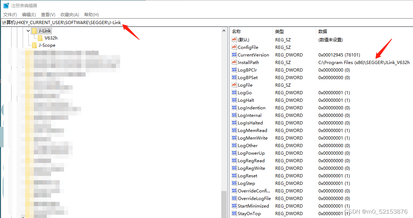413x218 pixels.
Task: Click the LogPowerUp DWORD icon
Action: click(x=234, y=153)
